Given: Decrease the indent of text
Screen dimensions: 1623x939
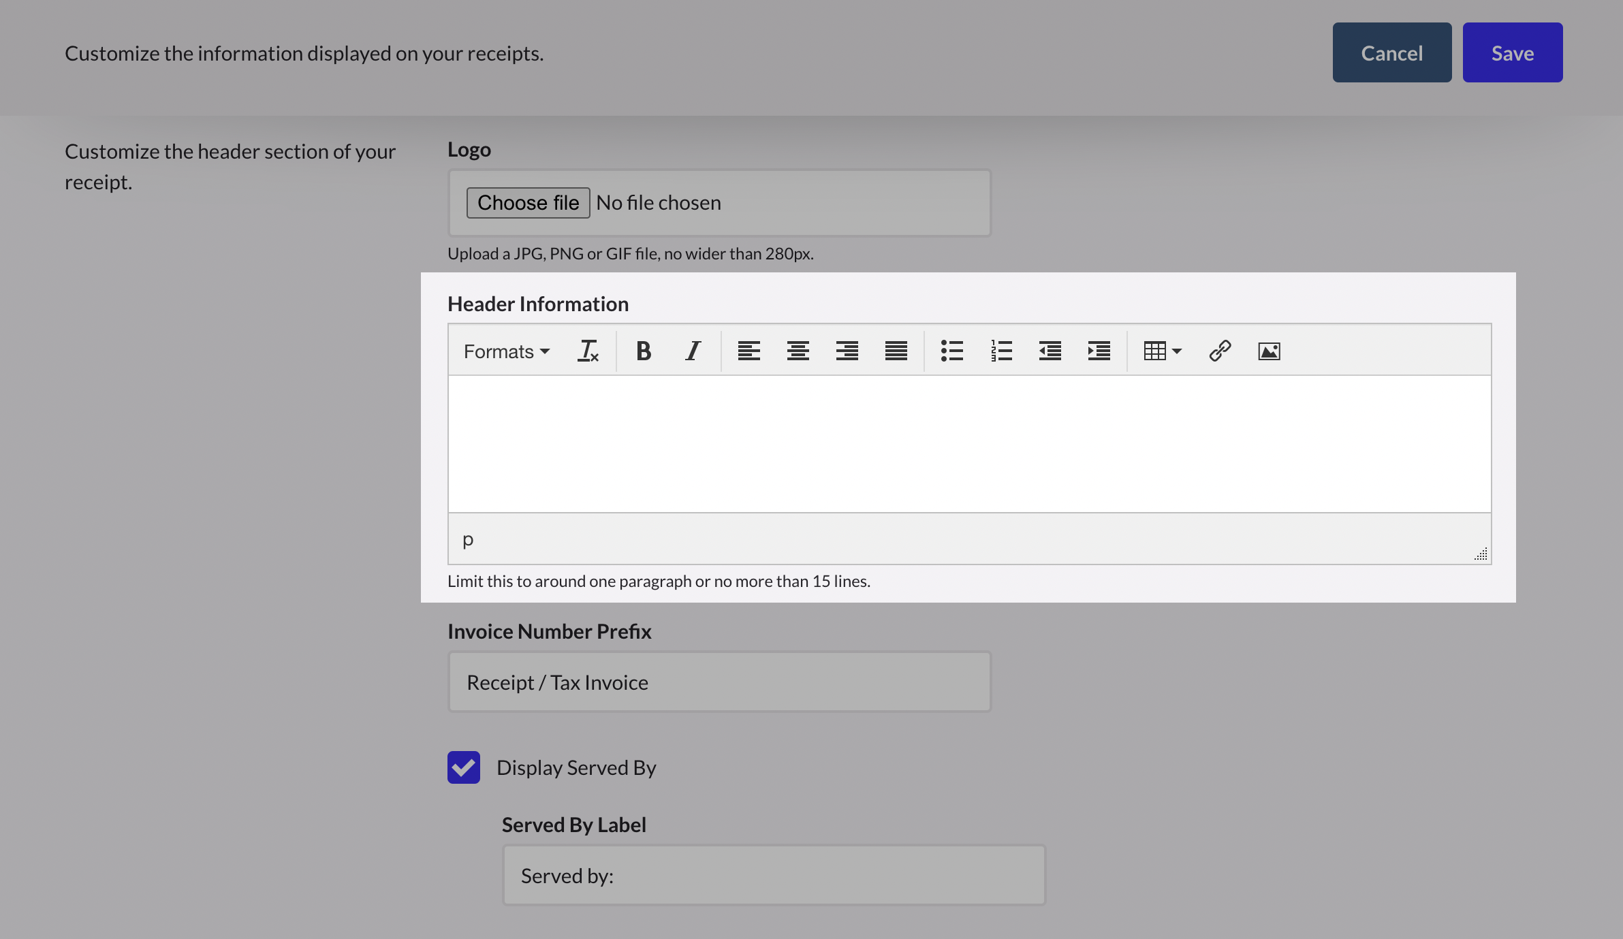Looking at the screenshot, I should (1049, 351).
